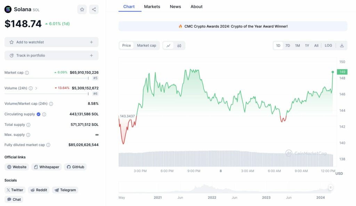Screen dimensions: 356x206
Task: Click the star favorite icon
Action: click(82, 9)
